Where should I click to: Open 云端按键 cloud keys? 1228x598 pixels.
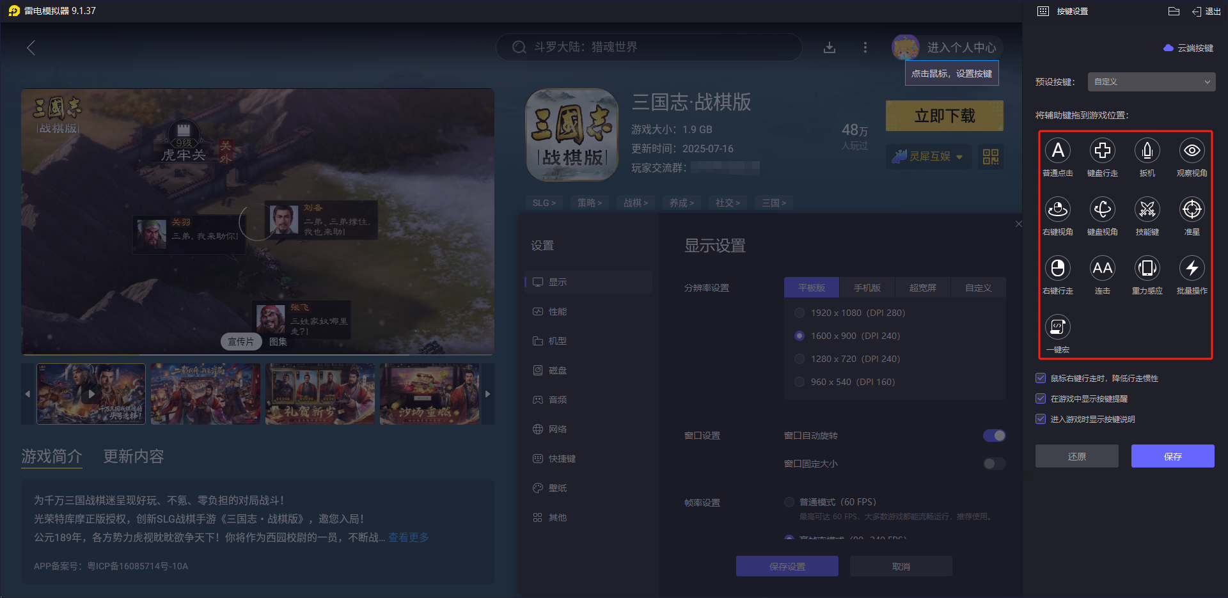[1188, 48]
